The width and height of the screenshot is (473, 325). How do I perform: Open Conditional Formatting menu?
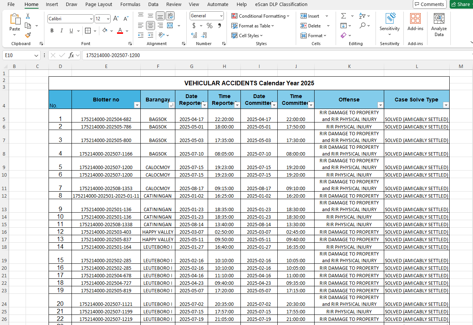click(x=260, y=16)
